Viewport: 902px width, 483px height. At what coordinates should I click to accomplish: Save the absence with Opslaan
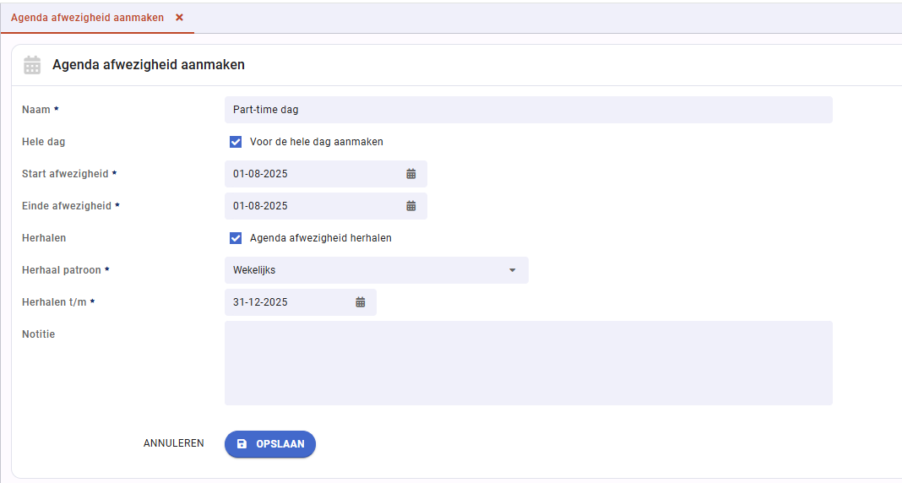click(269, 444)
